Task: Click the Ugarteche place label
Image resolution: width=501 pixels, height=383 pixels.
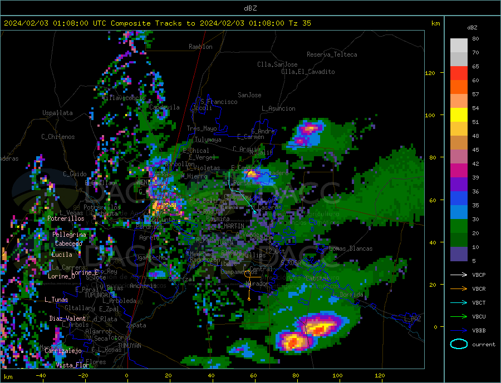Action: pyautogui.click(x=150, y=257)
